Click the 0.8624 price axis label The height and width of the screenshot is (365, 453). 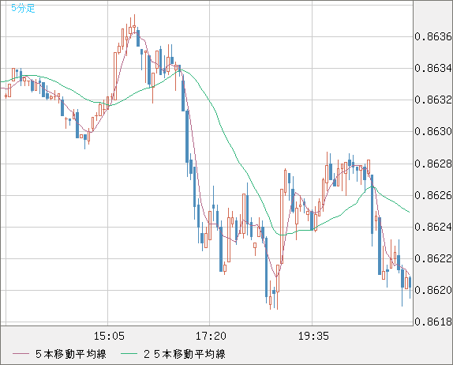click(433, 227)
